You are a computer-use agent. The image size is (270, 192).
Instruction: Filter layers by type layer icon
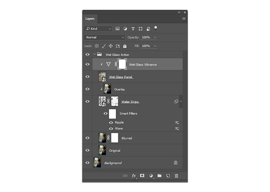point(133,29)
